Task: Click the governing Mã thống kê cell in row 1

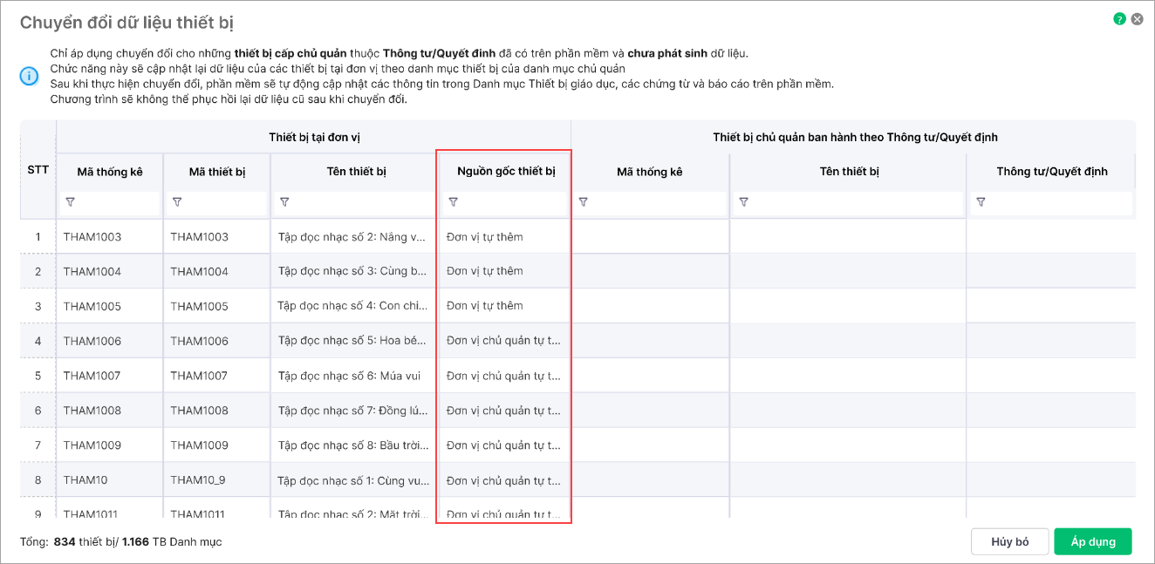Action: click(x=650, y=237)
